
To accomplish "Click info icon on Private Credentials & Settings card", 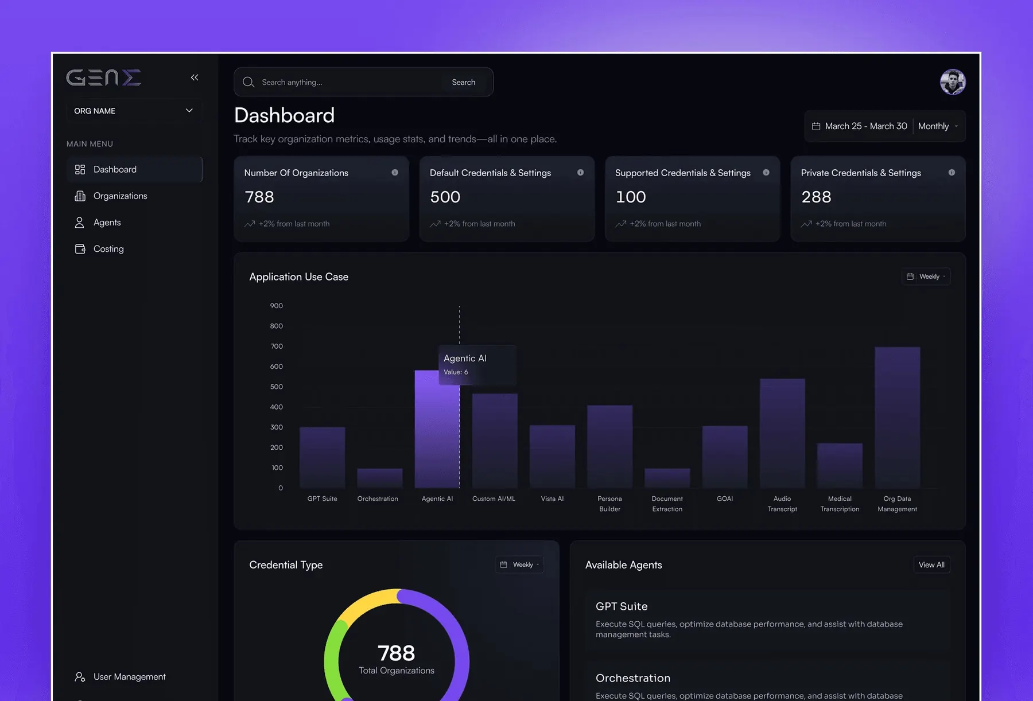I will [x=952, y=172].
